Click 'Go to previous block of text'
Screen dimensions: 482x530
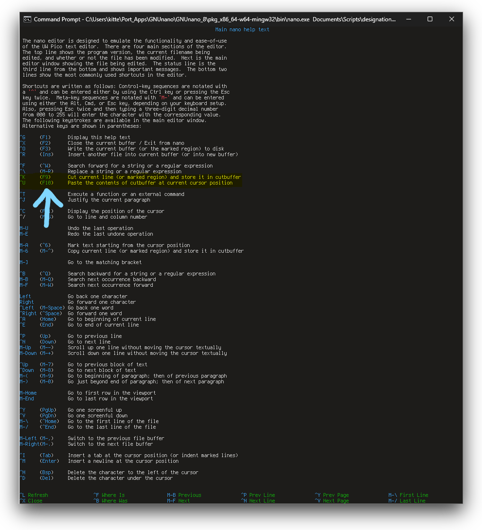pos(107,365)
